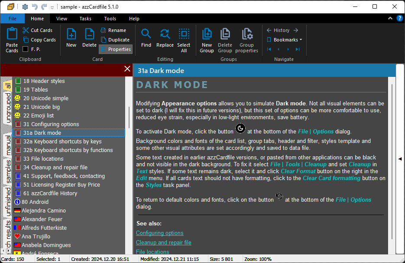Viewport: 405px width, 263px height.
Task: Delete the selected card
Action: tap(89, 38)
